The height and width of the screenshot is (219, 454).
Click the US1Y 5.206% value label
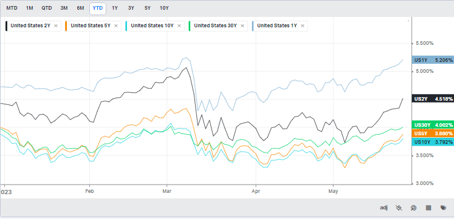point(433,60)
